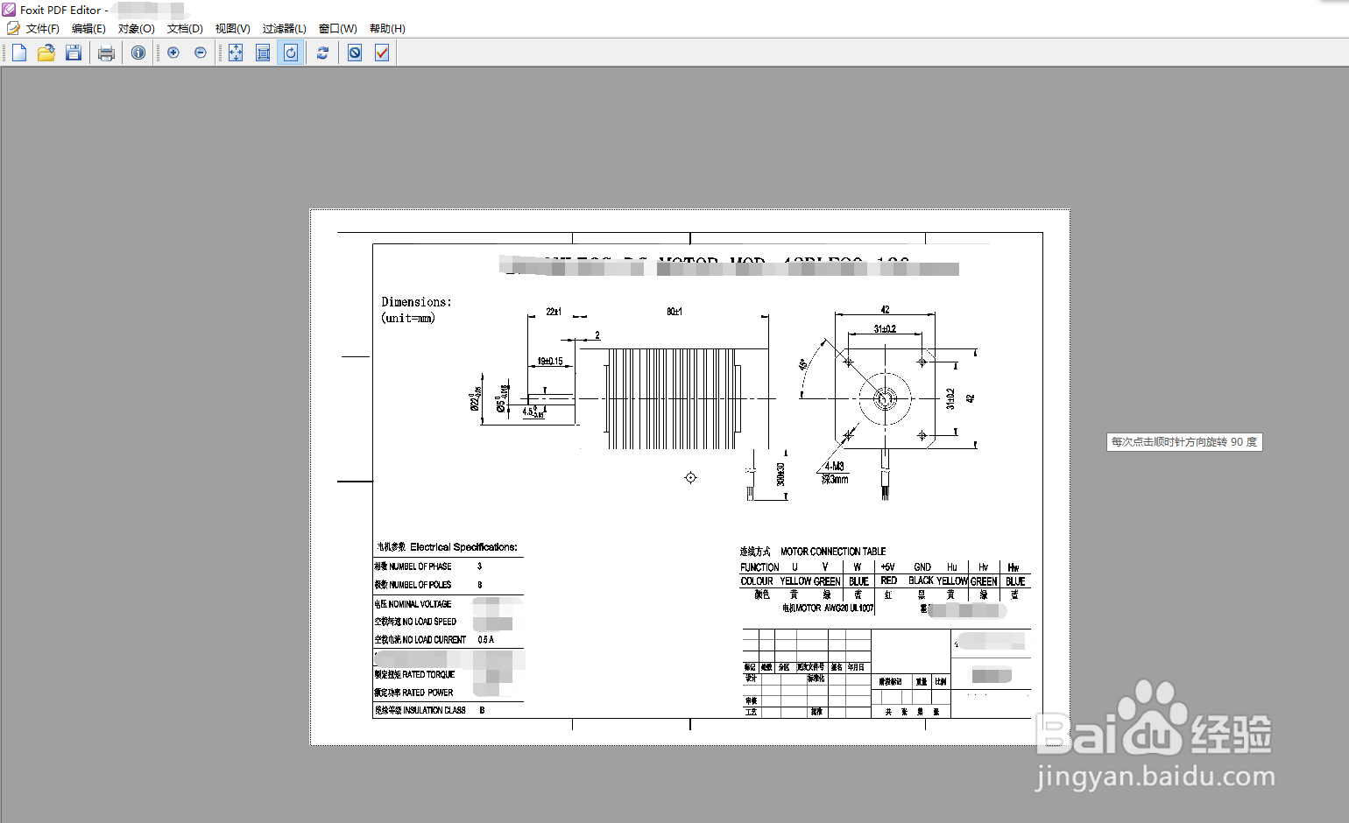Select the 'NUMBEL OF POLES' row text
1349x823 pixels.
pos(420,585)
